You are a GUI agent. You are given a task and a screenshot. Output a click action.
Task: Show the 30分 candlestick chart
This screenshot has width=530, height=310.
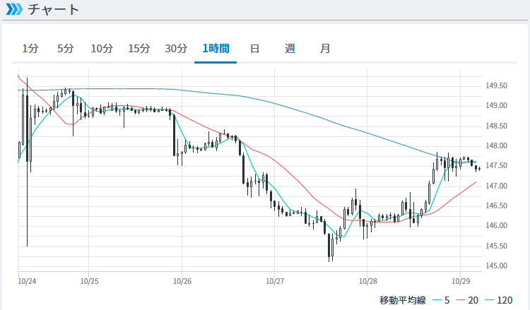[176, 49]
